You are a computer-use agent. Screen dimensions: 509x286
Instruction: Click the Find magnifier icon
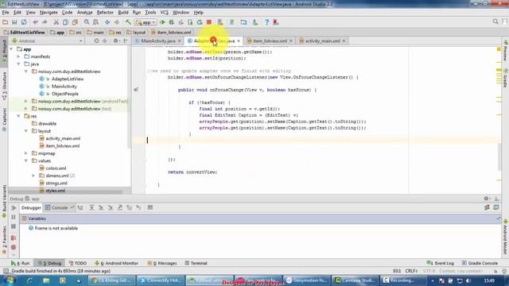coord(87,22)
